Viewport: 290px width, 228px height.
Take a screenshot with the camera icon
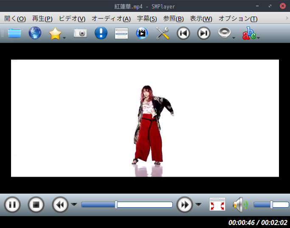point(80,33)
